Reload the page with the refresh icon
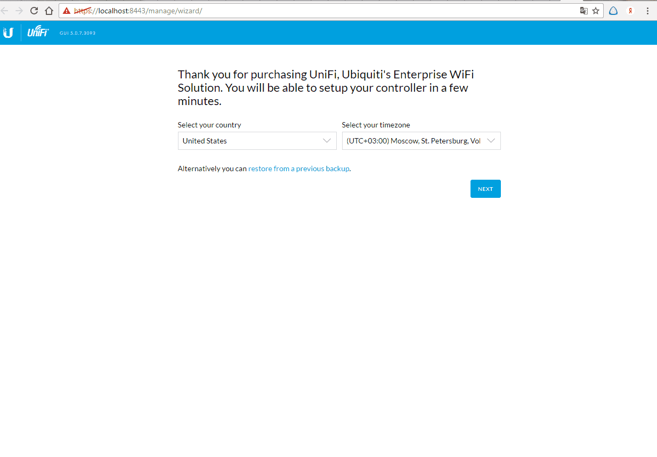657x457 pixels. (x=34, y=11)
